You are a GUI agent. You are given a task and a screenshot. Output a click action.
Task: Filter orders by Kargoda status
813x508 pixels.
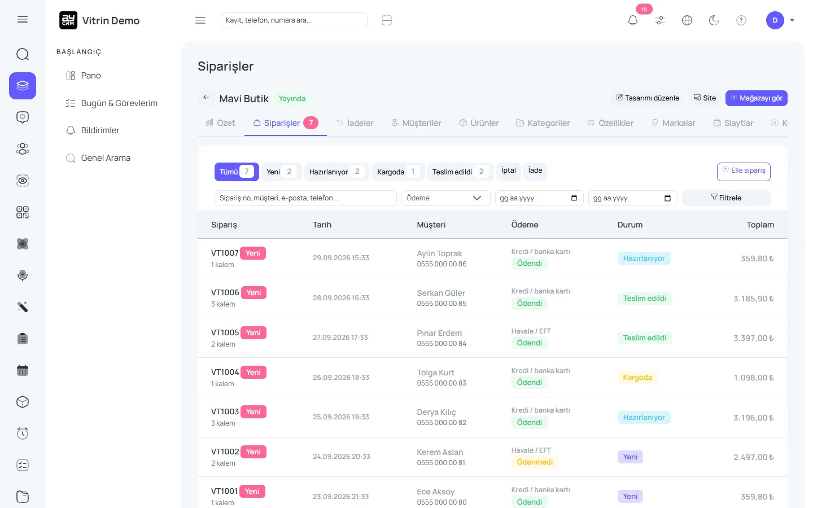pos(397,172)
